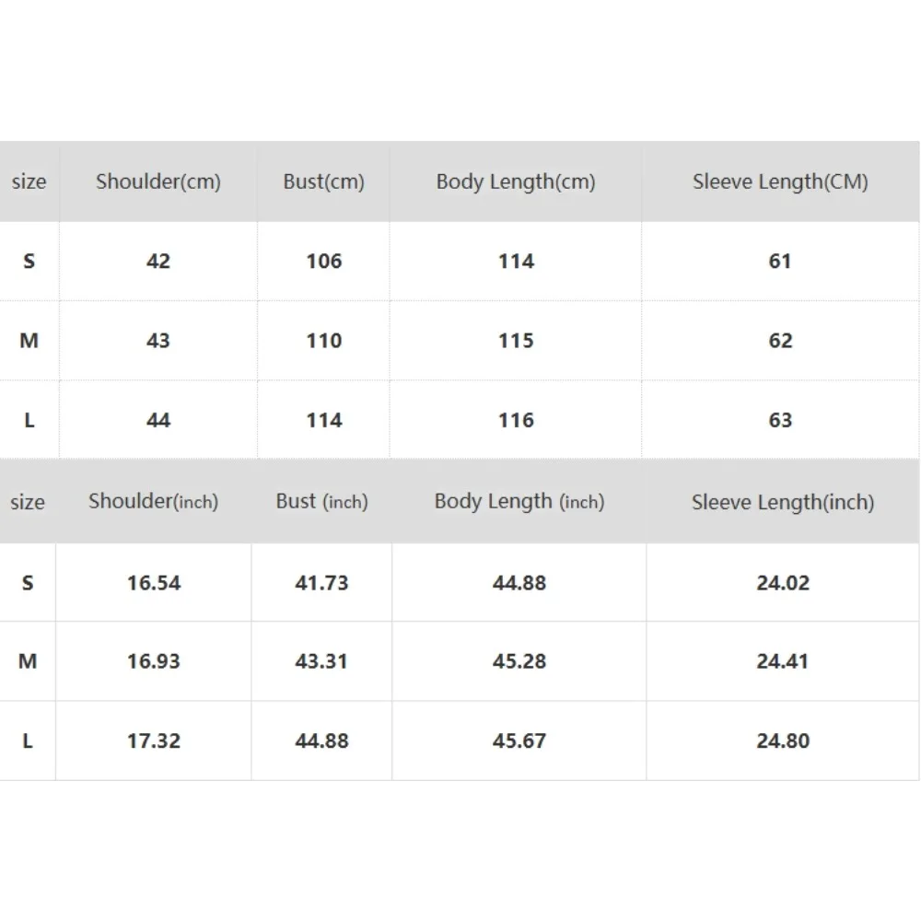The height and width of the screenshot is (921, 921).
Task: Click the 43.31 bust inch cell
Action: pyautogui.click(x=321, y=661)
